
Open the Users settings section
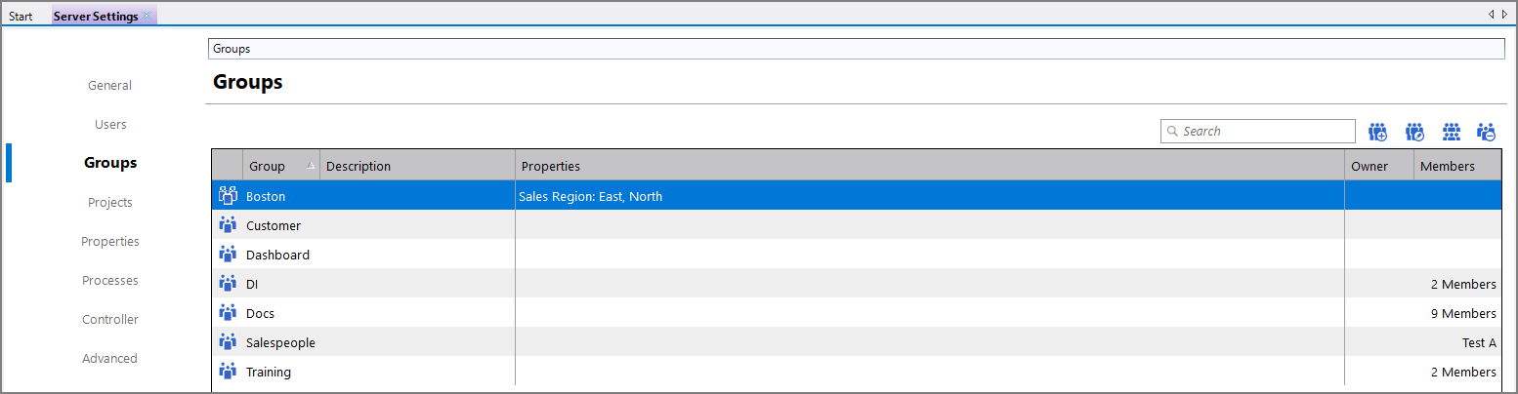coord(110,125)
